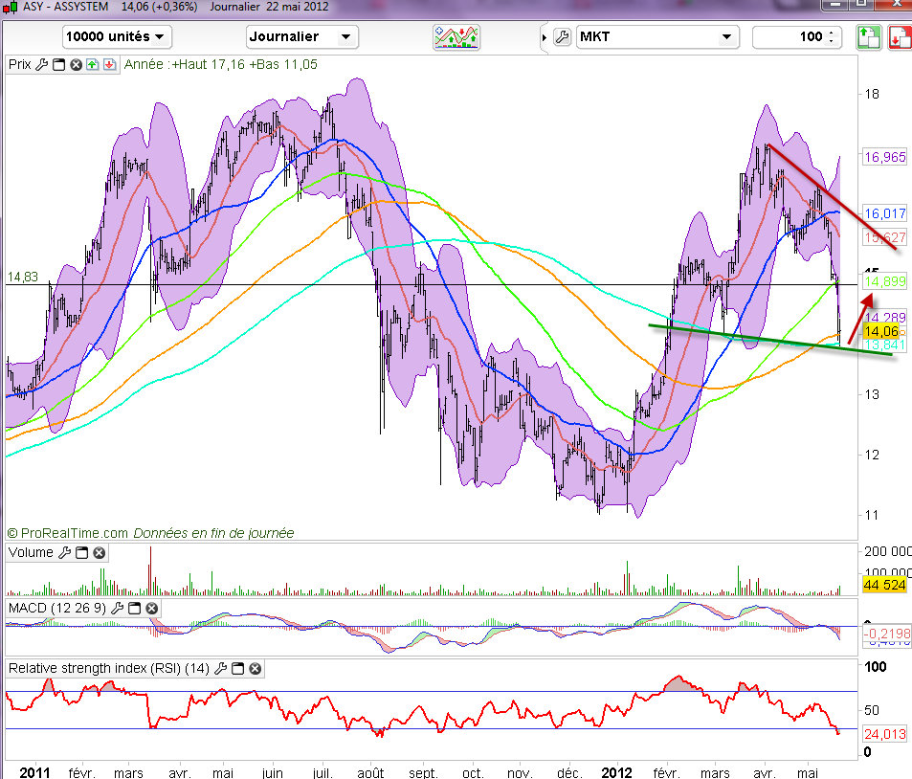Viewport: 912px width, 779px height.
Task: Close the Prix price panel
Action: click(x=75, y=65)
